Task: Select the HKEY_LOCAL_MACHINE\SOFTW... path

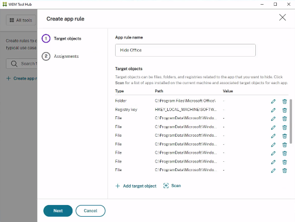Action: coord(186,109)
